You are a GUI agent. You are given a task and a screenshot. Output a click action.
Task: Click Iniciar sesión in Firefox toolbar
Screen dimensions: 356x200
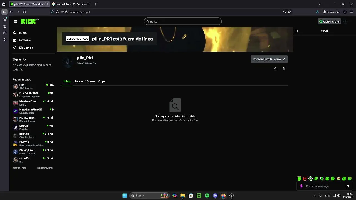pyautogui.click(x=331, y=12)
